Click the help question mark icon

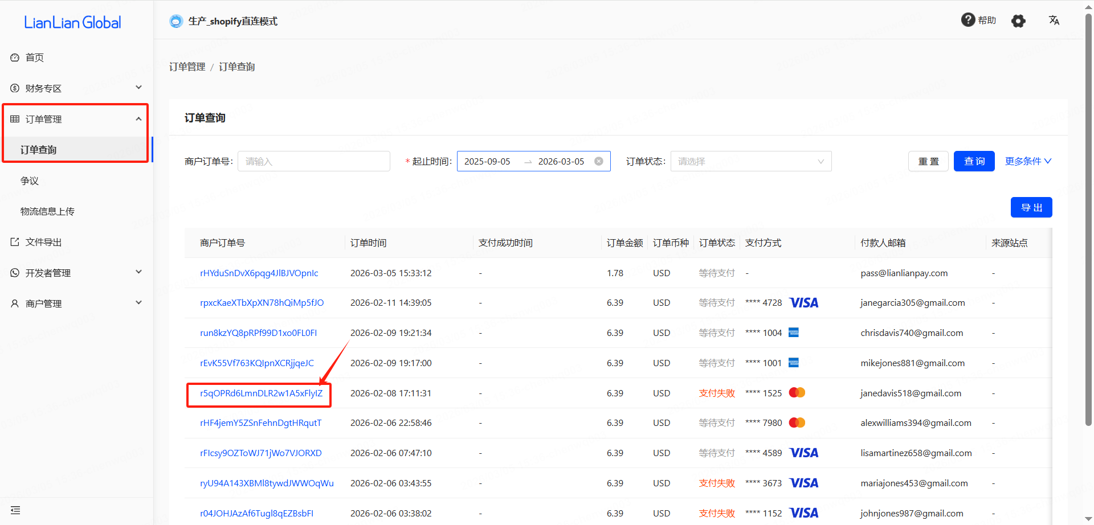click(x=968, y=20)
